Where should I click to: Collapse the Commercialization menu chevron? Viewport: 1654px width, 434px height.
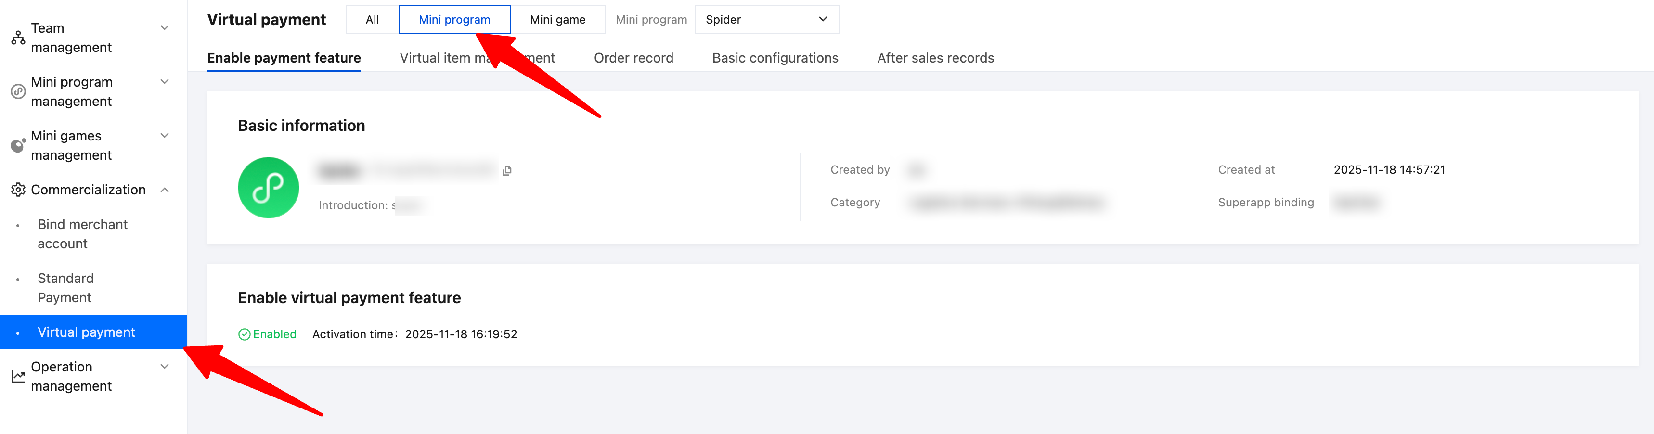tap(165, 190)
